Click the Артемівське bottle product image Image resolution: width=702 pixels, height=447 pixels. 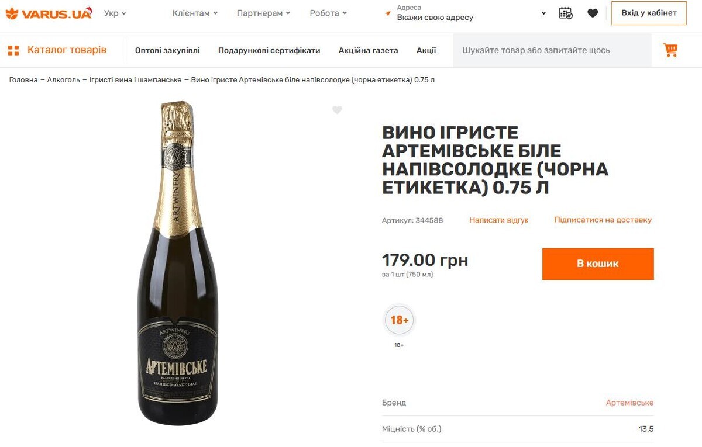(x=177, y=263)
